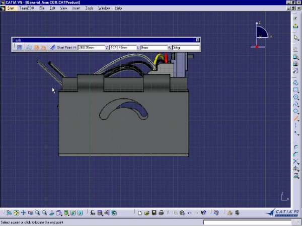
Task: Click the Fly Mode icon in view toolbar
Action: (x=9, y=213)
